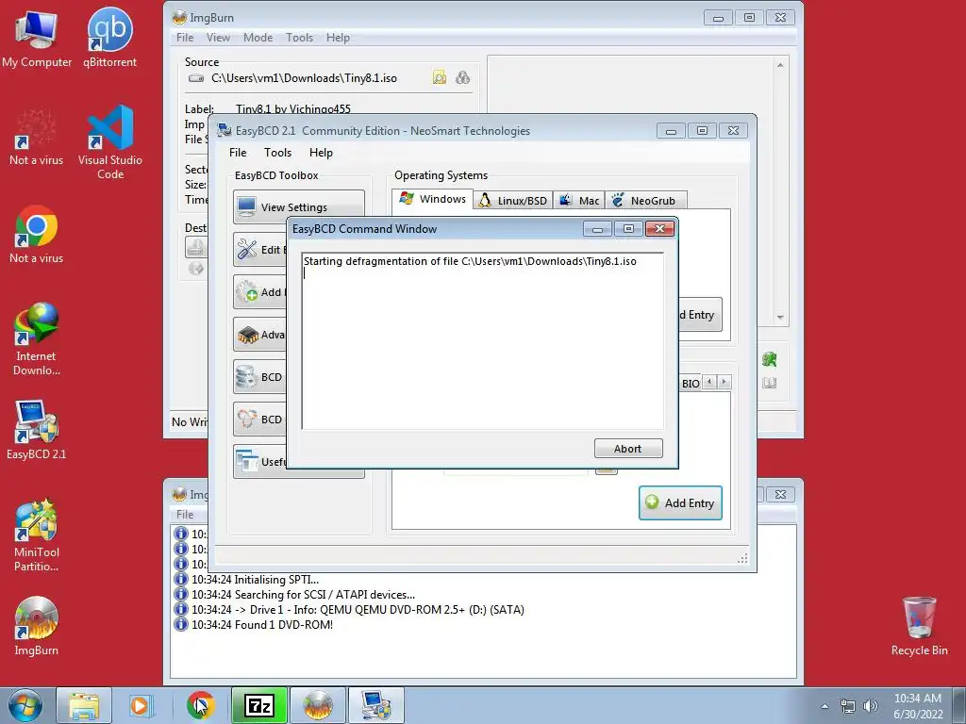966x724 pixels.
Task: Switch to the Linux/BSD tab
Action: (512, 201)
